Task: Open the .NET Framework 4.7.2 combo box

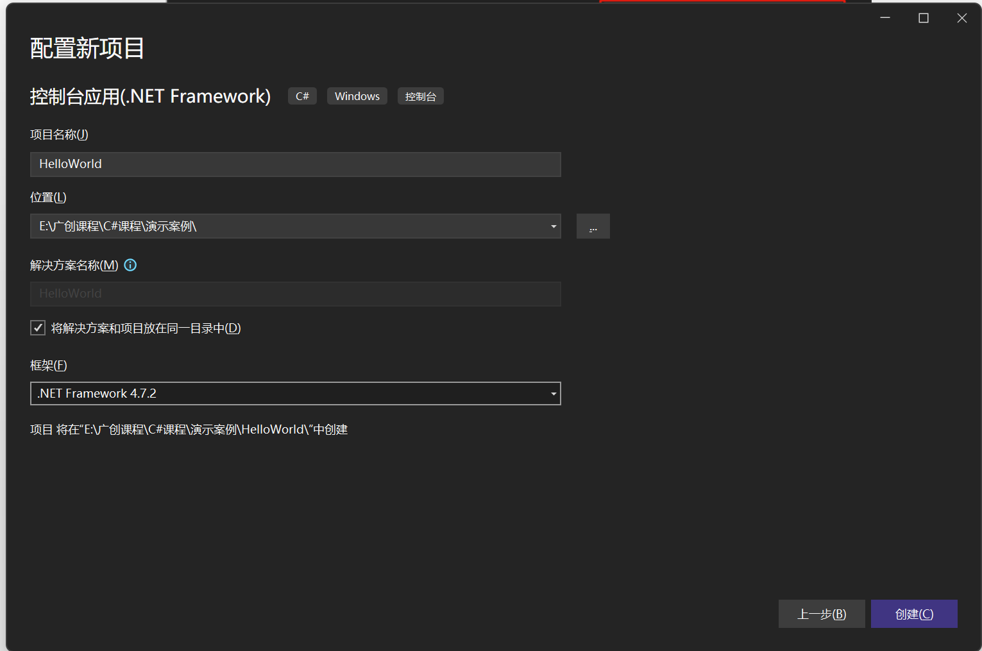Action: pos(289,394)
